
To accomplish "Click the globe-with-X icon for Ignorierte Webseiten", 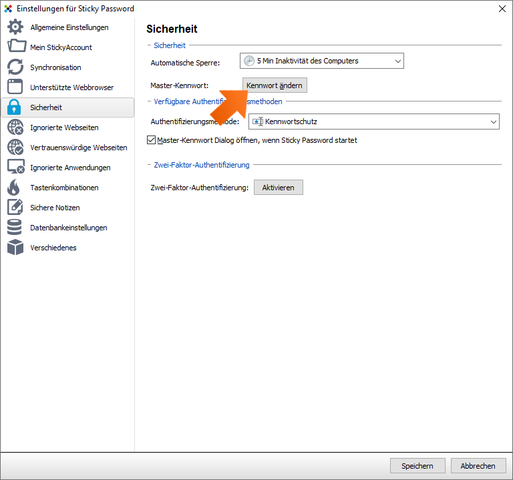I will point(15,128).
